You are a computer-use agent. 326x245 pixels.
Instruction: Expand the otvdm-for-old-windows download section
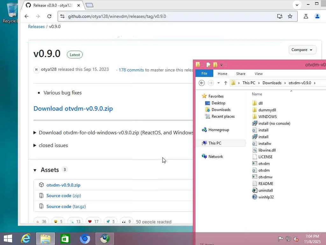[x=35, y=133]
